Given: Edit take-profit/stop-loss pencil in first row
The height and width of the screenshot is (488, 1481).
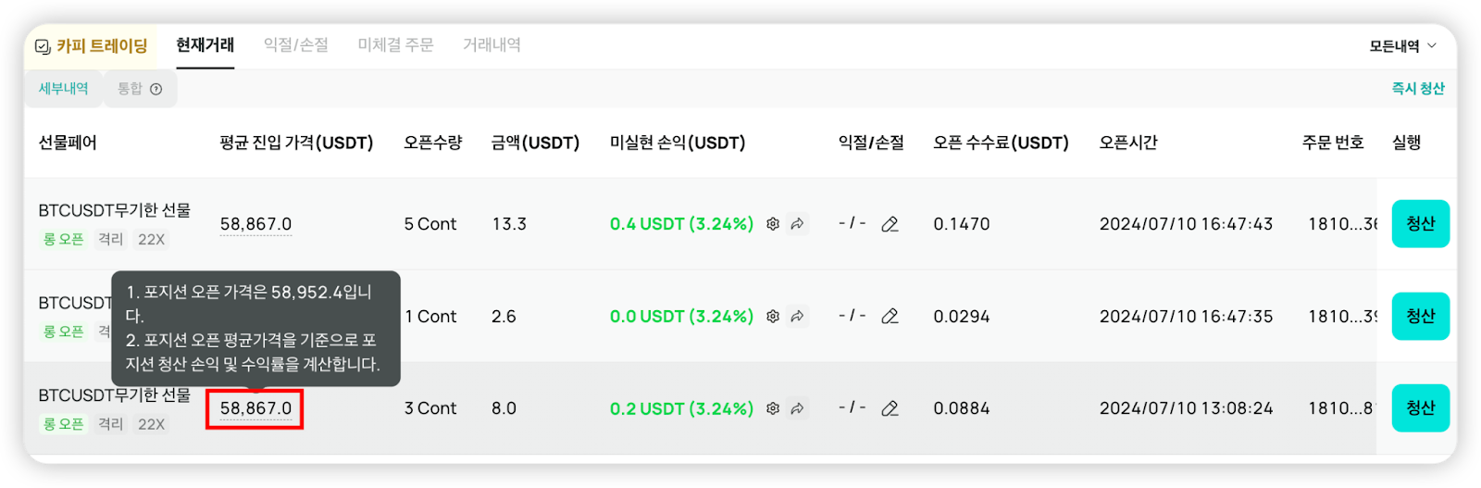Looking at the screenshot, I should click(x=890, y=224).
